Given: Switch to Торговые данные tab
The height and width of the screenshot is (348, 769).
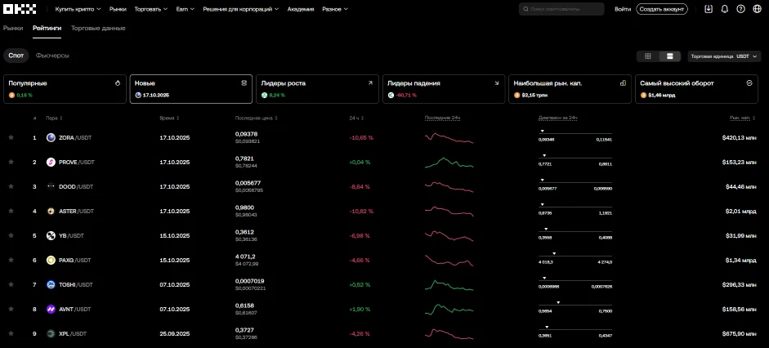Looking at the screenshot, I should (98, 29).
